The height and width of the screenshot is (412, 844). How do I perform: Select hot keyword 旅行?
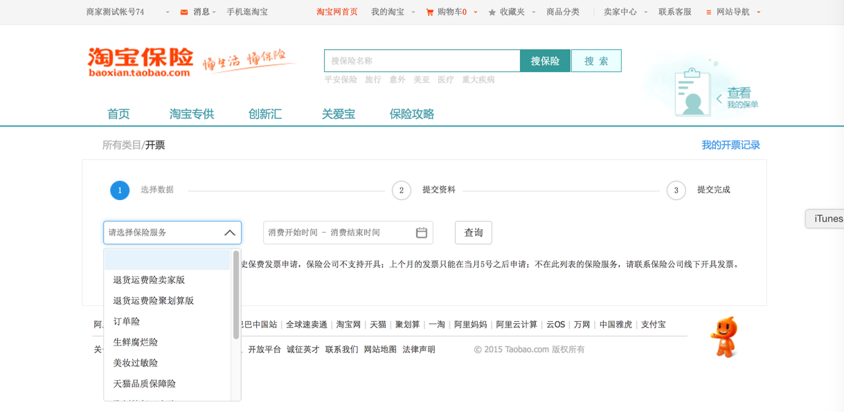[373, 80]
